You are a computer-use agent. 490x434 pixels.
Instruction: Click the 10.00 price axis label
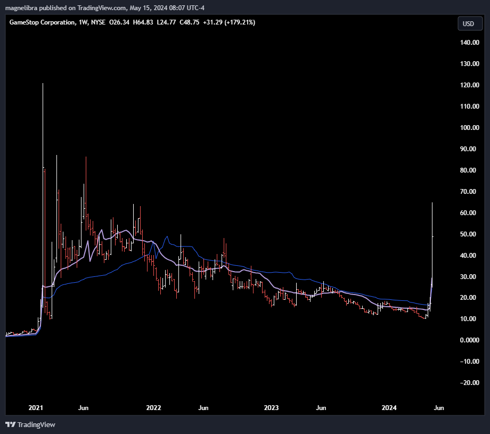click(x=468, y=318)
